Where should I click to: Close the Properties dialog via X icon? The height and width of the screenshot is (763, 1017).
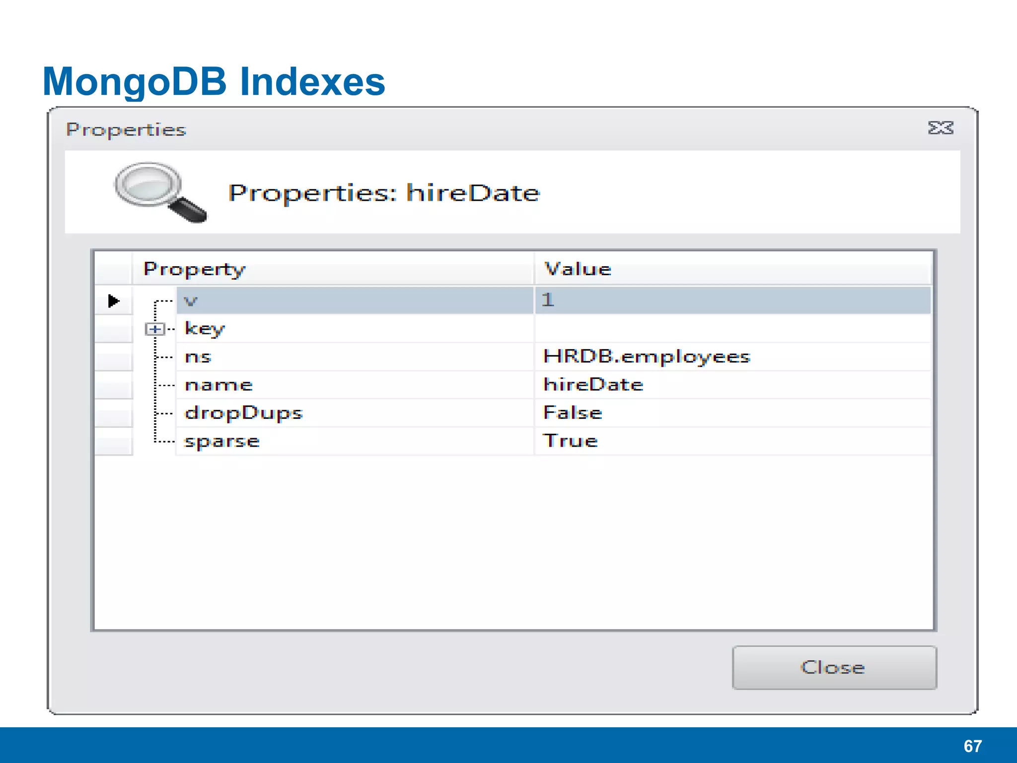point(941,128)
